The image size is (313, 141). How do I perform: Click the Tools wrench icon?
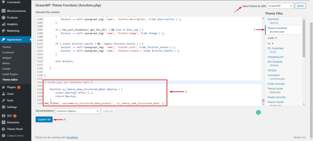coord(3,101)
